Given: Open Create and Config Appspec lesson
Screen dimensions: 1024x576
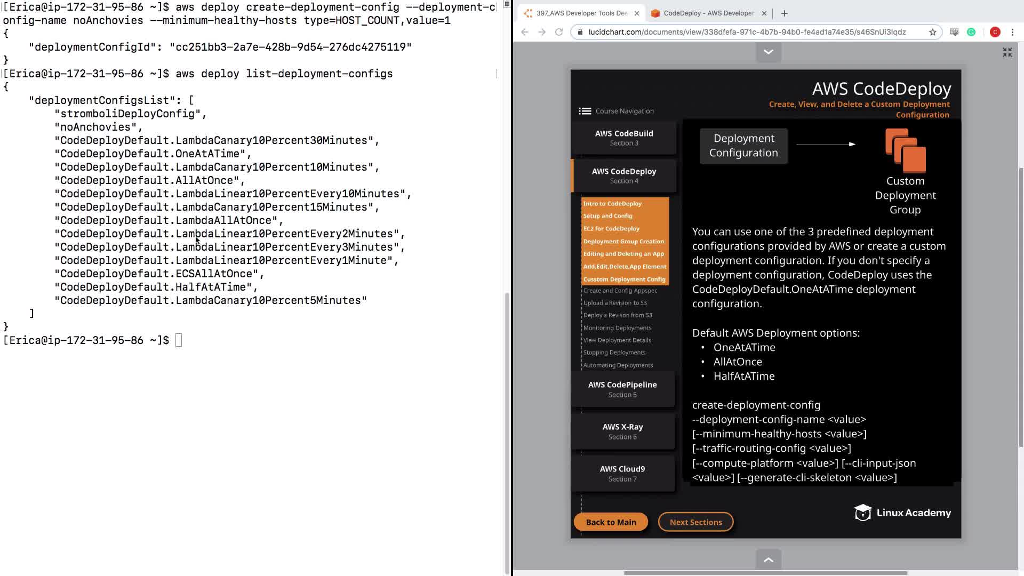Looking at the screenshot, I should pos(620,291).
